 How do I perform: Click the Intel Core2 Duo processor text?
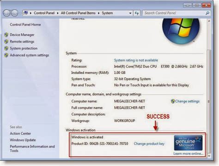point(158,66)
